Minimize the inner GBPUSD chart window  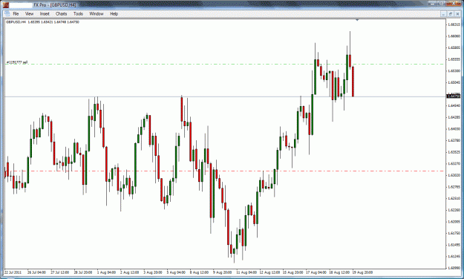pyautogui.click(x=443, y=14)
